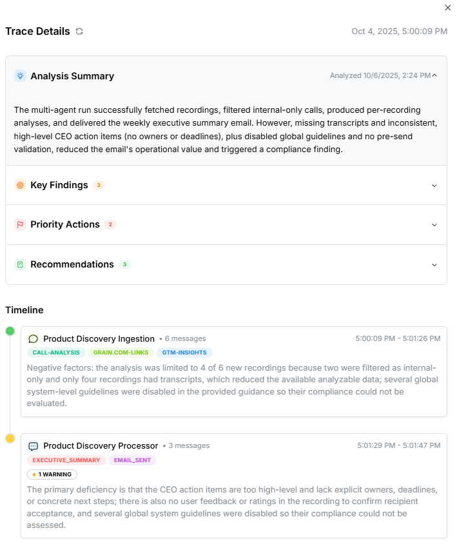Click the Priority Actions flag icon
Image resolution: width=457 pixels, height=555 pixels.
click(20, 224)
